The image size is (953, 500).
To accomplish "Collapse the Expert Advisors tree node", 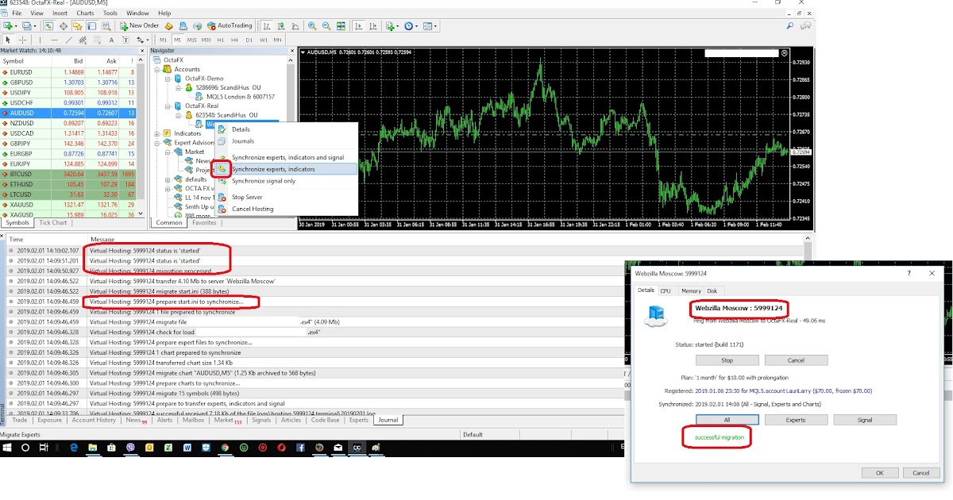I will coord(156,143).
